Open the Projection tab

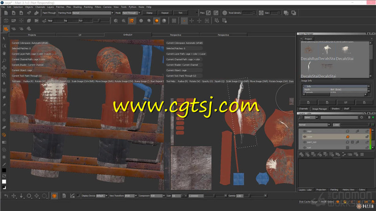(321, 190)
